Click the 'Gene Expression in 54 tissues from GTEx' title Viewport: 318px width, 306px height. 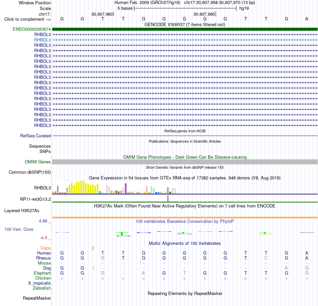tap(185, 178)
